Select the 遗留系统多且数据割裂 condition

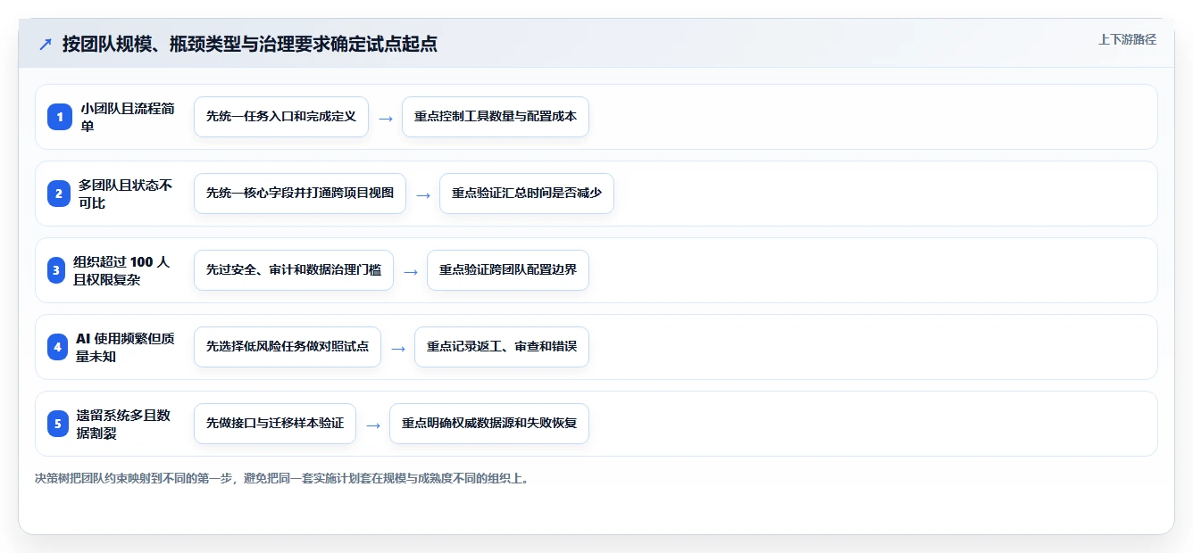(x=123, y=424)
